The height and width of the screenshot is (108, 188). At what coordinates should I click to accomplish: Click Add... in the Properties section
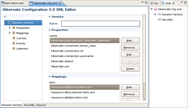tap(130, 40)
